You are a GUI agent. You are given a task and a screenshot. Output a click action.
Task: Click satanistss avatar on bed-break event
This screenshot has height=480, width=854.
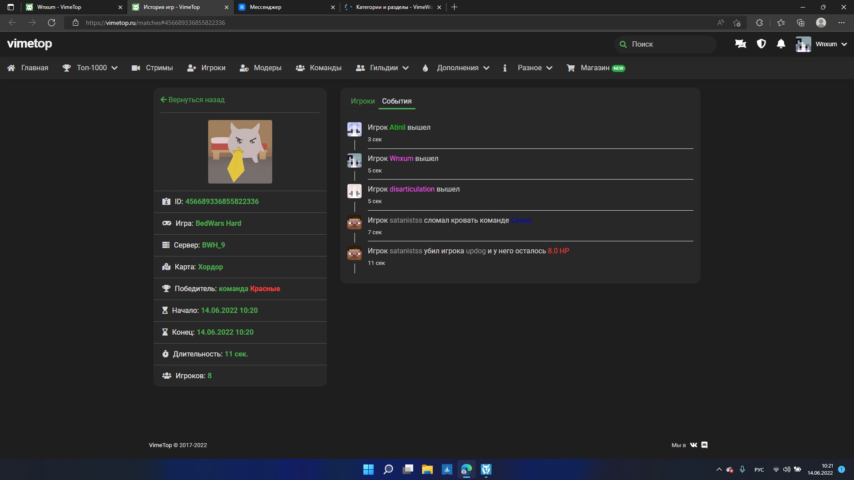[354, 222]
